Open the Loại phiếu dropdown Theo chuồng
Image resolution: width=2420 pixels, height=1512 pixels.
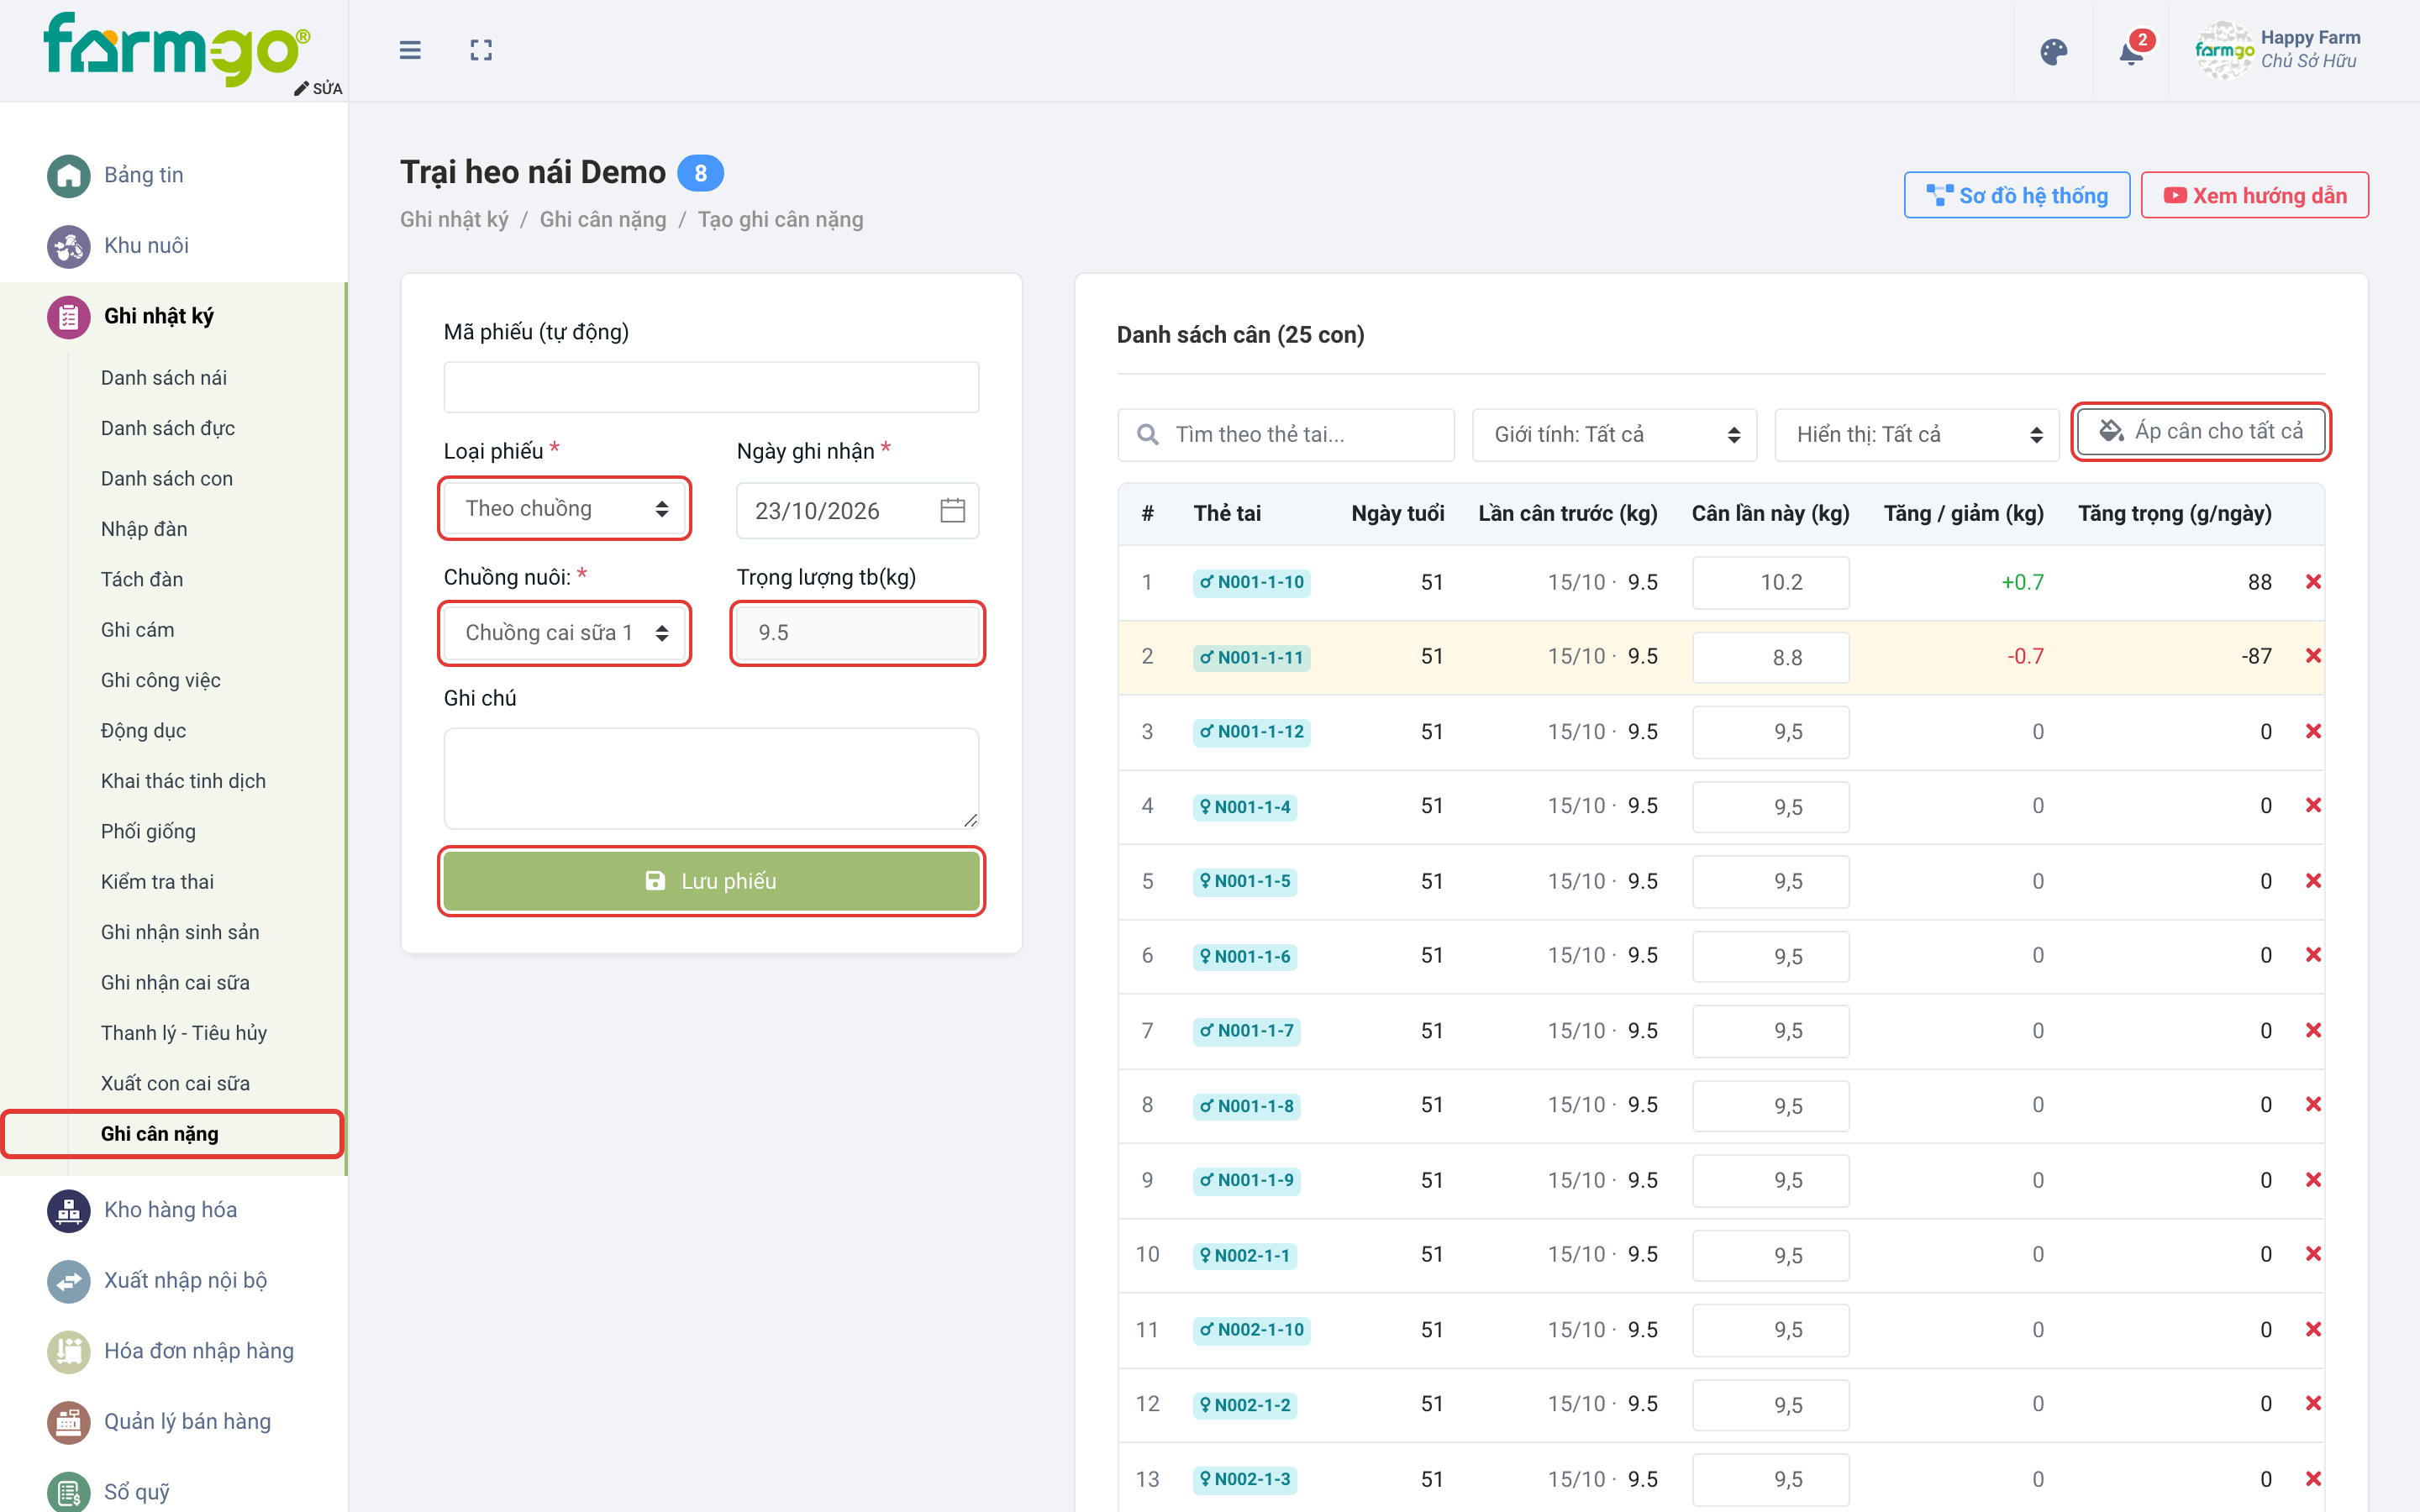tap(565, 509)
